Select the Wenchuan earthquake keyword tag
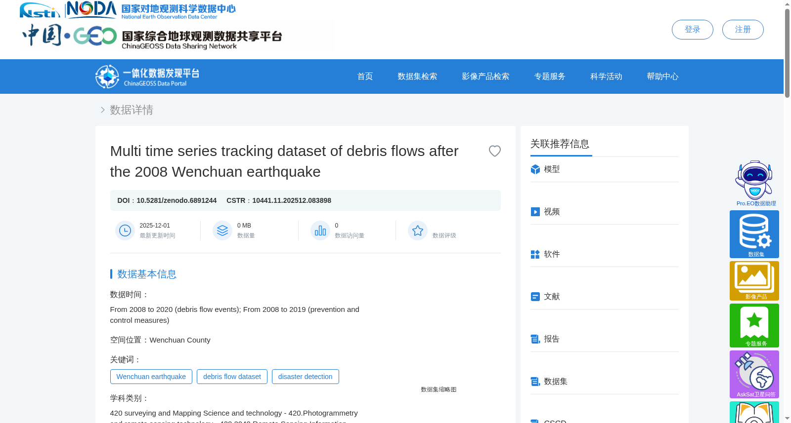 [x=151, y=377]
